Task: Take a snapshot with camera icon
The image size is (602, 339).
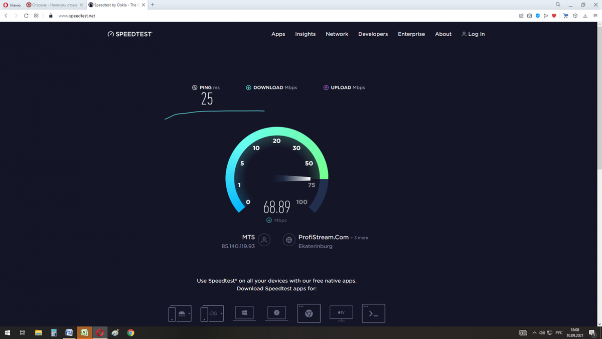Action: (x=529, y=16)
